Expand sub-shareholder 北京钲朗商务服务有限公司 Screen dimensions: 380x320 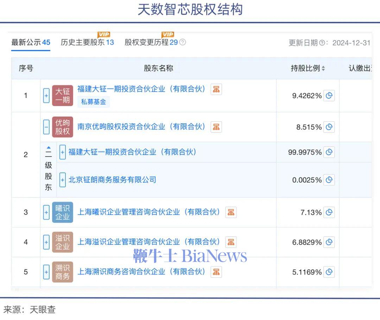pos(63,180)
